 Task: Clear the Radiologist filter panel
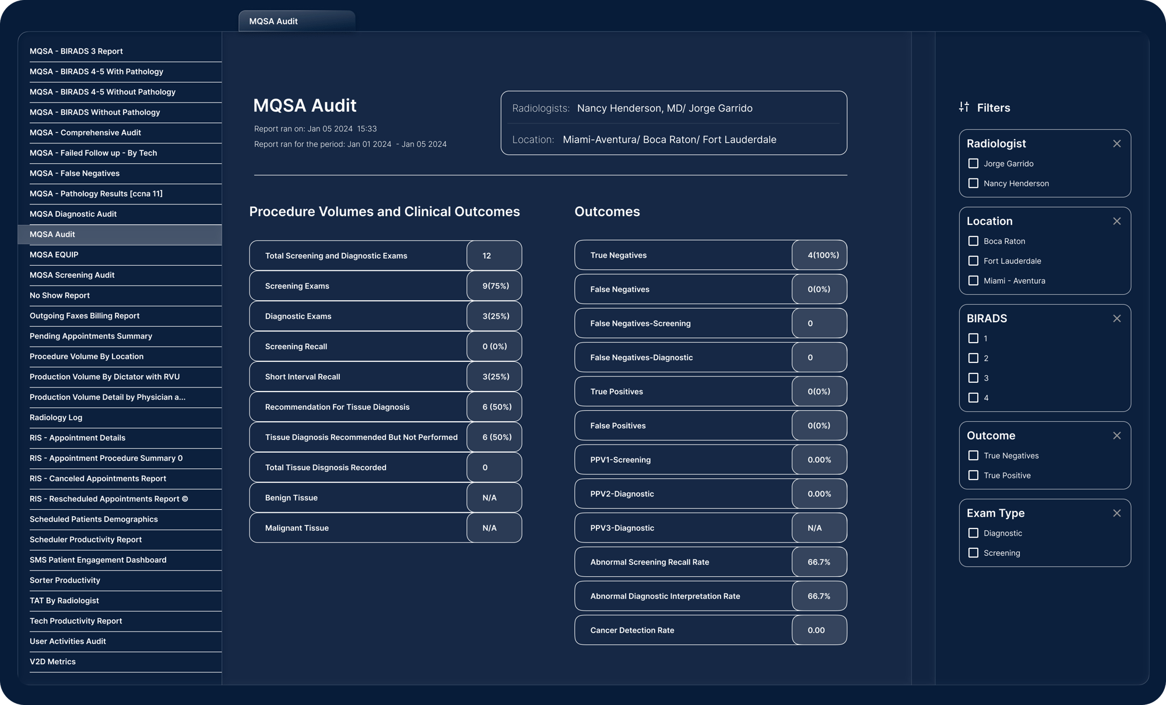pyautogui.click(x=1118, y=143)
